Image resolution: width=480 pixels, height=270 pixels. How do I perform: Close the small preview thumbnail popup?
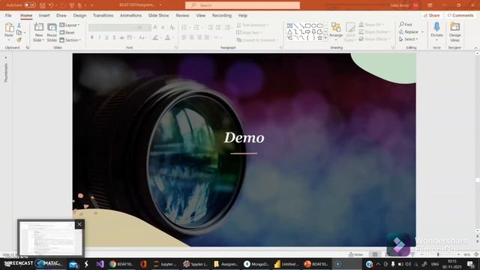(79, 224)
